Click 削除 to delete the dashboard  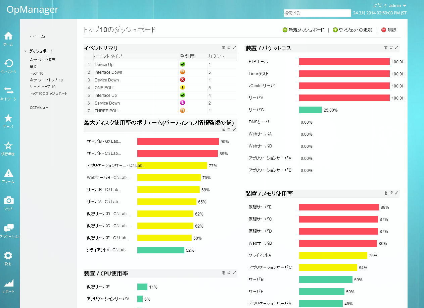click(x=389, y=30)
